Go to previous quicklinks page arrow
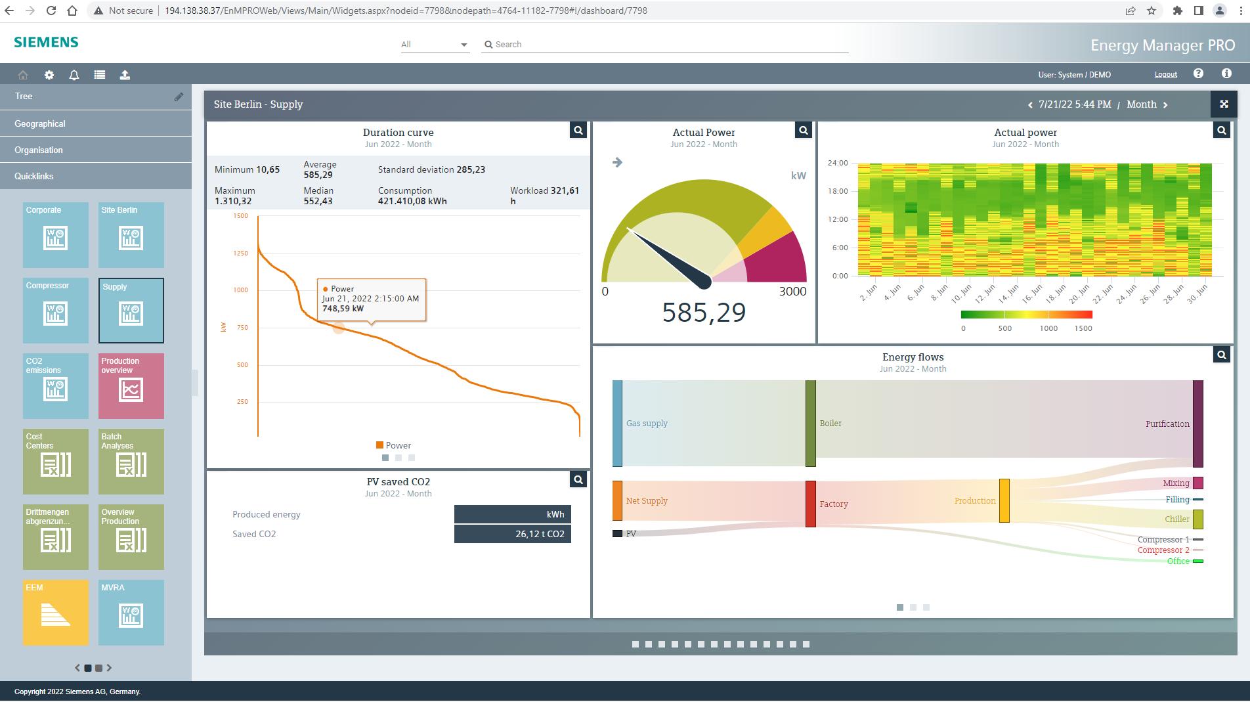The height and width of the screenshot is (702, 1250). (x=77, y=668)
